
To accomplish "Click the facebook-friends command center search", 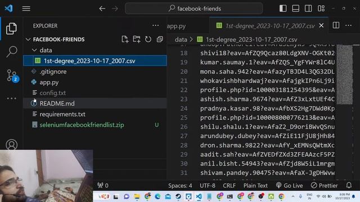I will point(193,8).
